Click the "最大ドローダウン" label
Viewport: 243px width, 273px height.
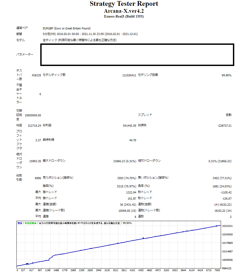click(x=54, y=161)
